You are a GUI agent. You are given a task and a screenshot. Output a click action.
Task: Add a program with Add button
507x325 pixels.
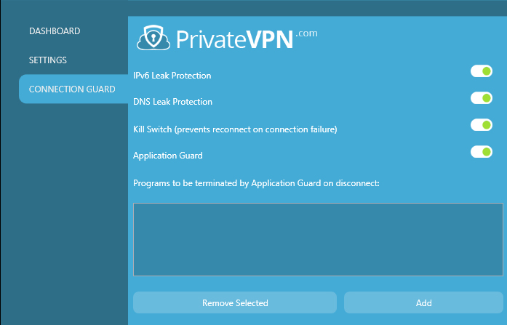(x=423, y=302)
